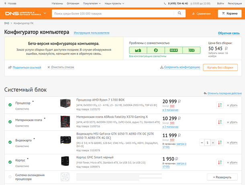245x185 pixels.
Task: Click the Moscow location pin icon
Action: [x=5, y=3]
